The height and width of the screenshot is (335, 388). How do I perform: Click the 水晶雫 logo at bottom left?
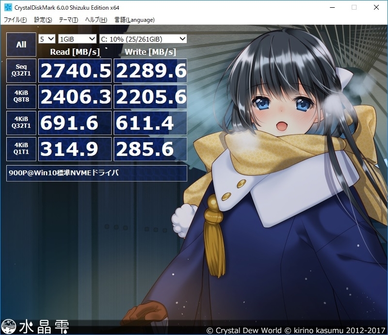click(35, 326)
